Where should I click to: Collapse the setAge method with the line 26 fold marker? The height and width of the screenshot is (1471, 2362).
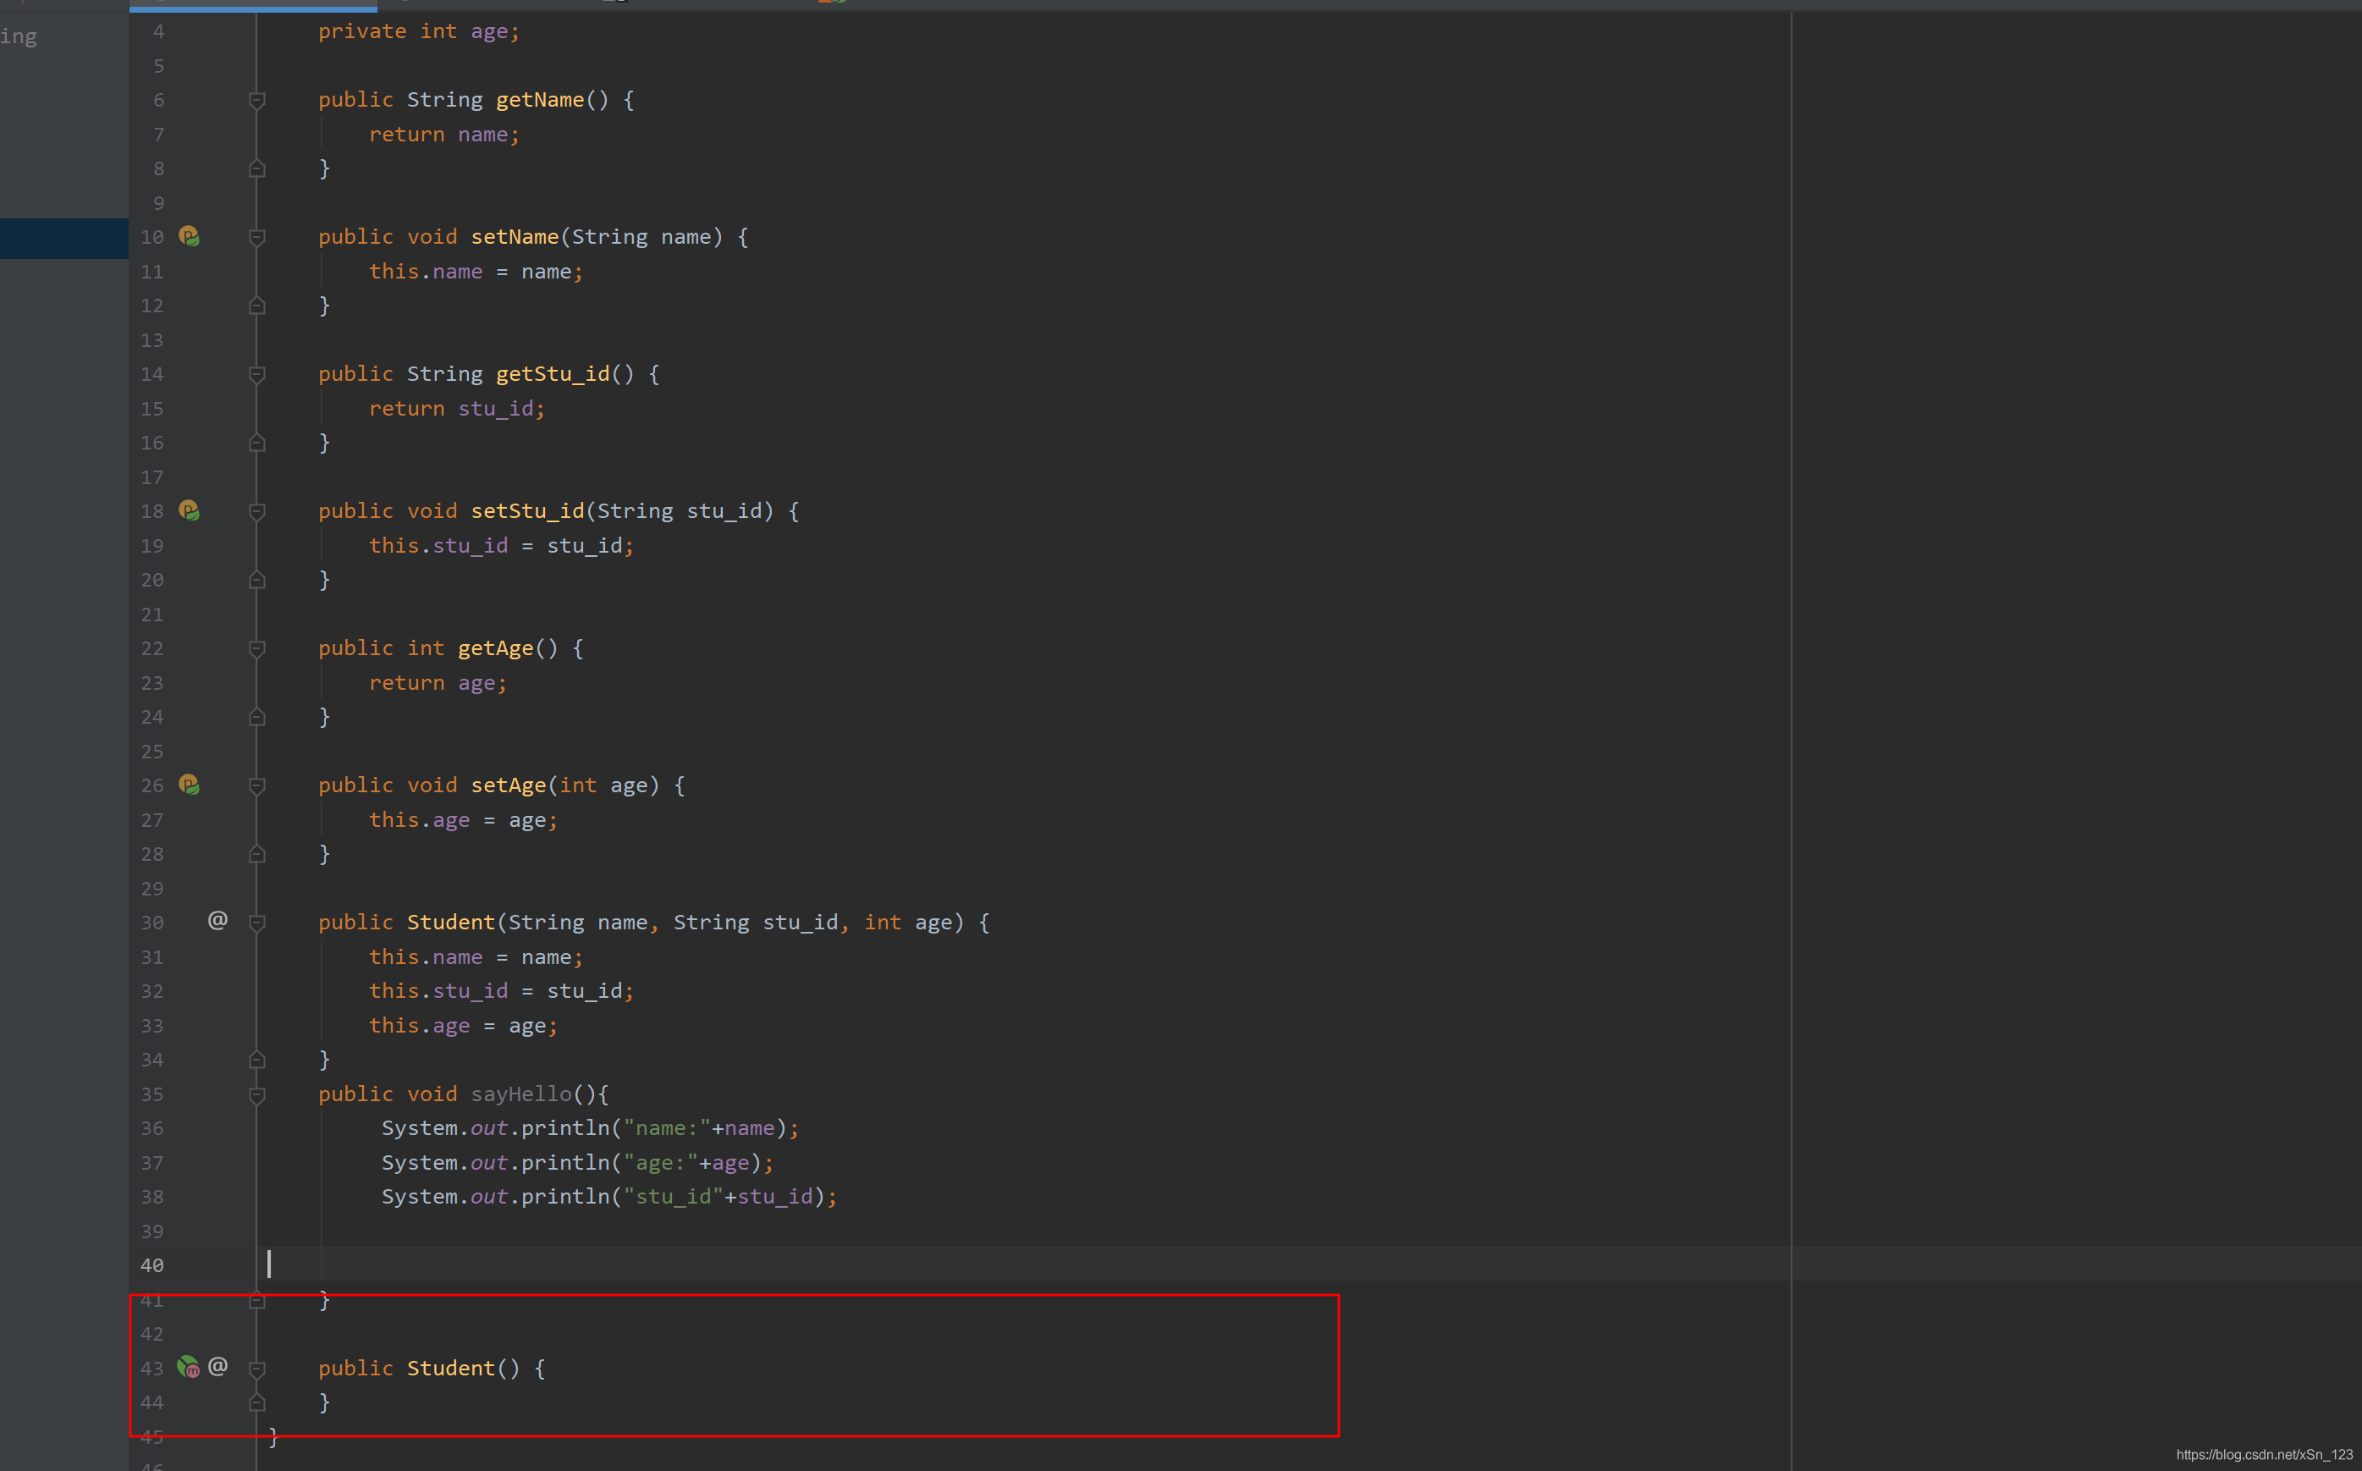[256, 786]
